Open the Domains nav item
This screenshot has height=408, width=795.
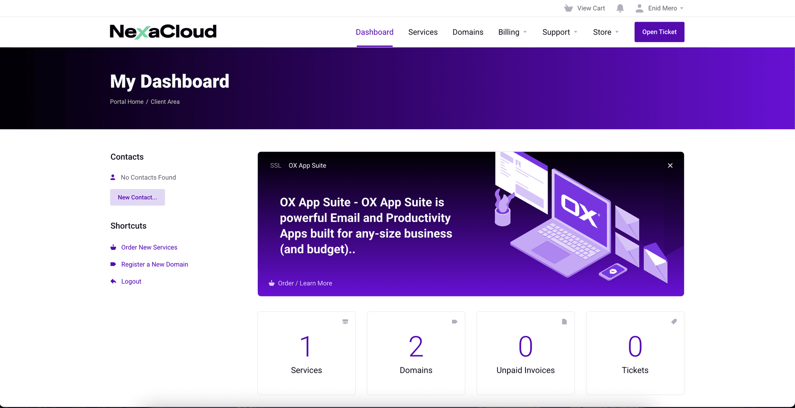(x=468, y=32)
